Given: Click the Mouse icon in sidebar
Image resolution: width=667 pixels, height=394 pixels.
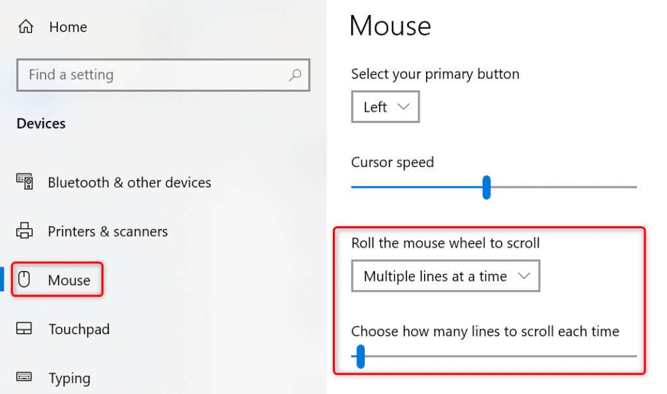Looking at the screenshot, I should (24, 280).
